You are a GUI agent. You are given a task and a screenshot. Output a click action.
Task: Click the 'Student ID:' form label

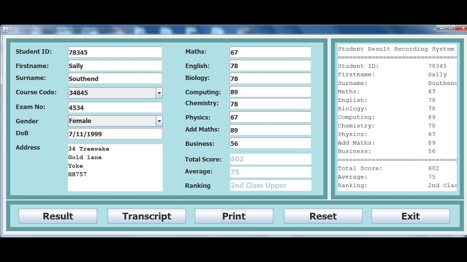point(34,52)
